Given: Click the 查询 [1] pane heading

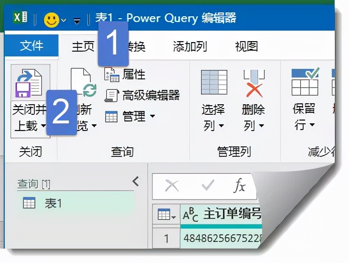Looking at the screenshot, I should coord(33,184).
